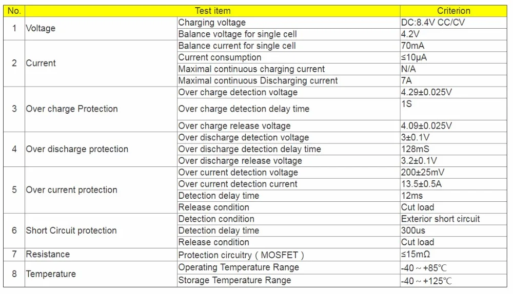The height and width of the screenshot is (294, 513).
Task: Select the 'Short Circuit protection' category cell
Action: pyautogui.click(x=101, y=230)
